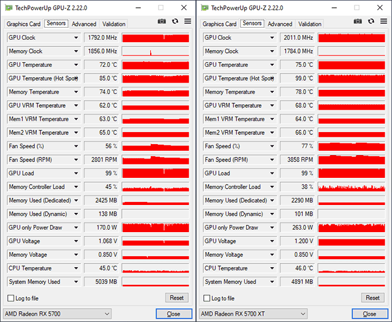Click the screenshot camera icon in RX 5700 window
392x322 pixels.
(x=162, y=21)
